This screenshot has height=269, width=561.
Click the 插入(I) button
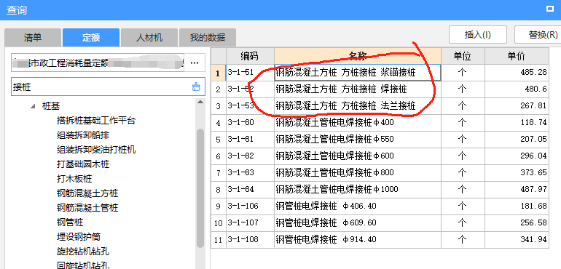tap(478, 35)
